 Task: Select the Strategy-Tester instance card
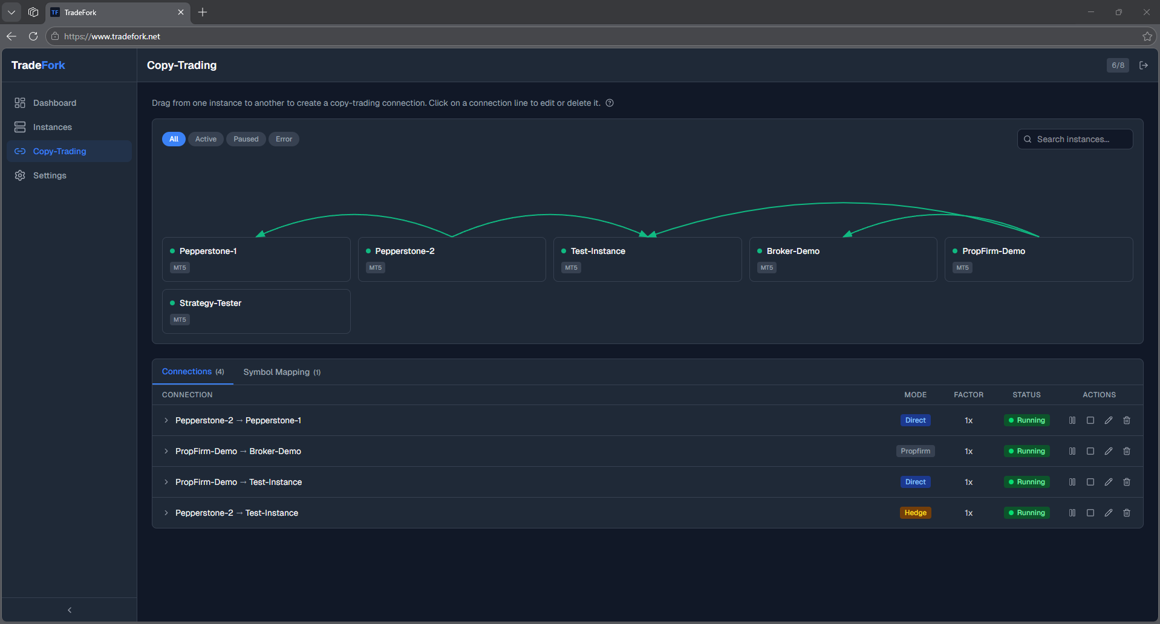pos(256,311)
